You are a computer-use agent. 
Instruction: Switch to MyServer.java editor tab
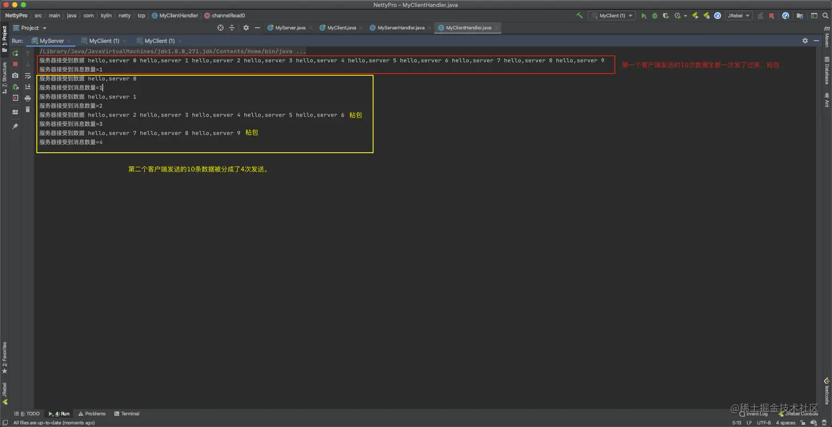(x=289, y=27)
